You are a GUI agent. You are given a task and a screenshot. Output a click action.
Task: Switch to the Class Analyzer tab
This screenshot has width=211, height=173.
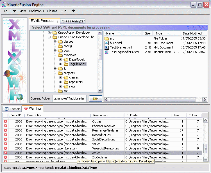(x=73, y=21)
